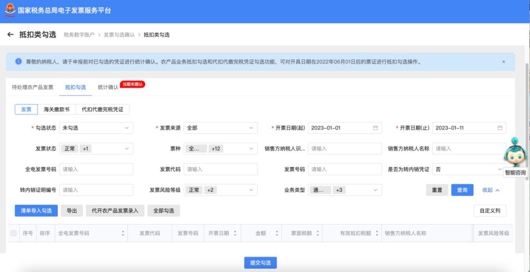Switch to 待处理农产品发票 tab
The image size is (530, 272).
(x=32, y=87)
